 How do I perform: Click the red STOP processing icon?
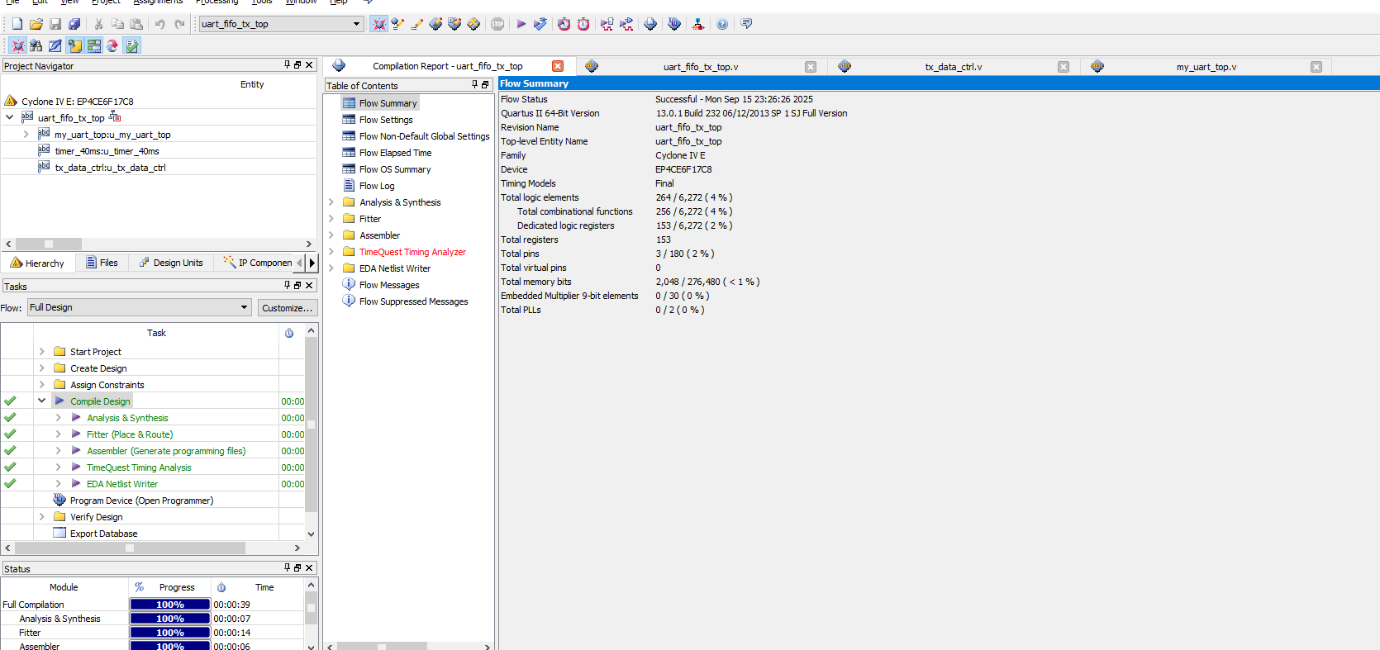(497, 24)
